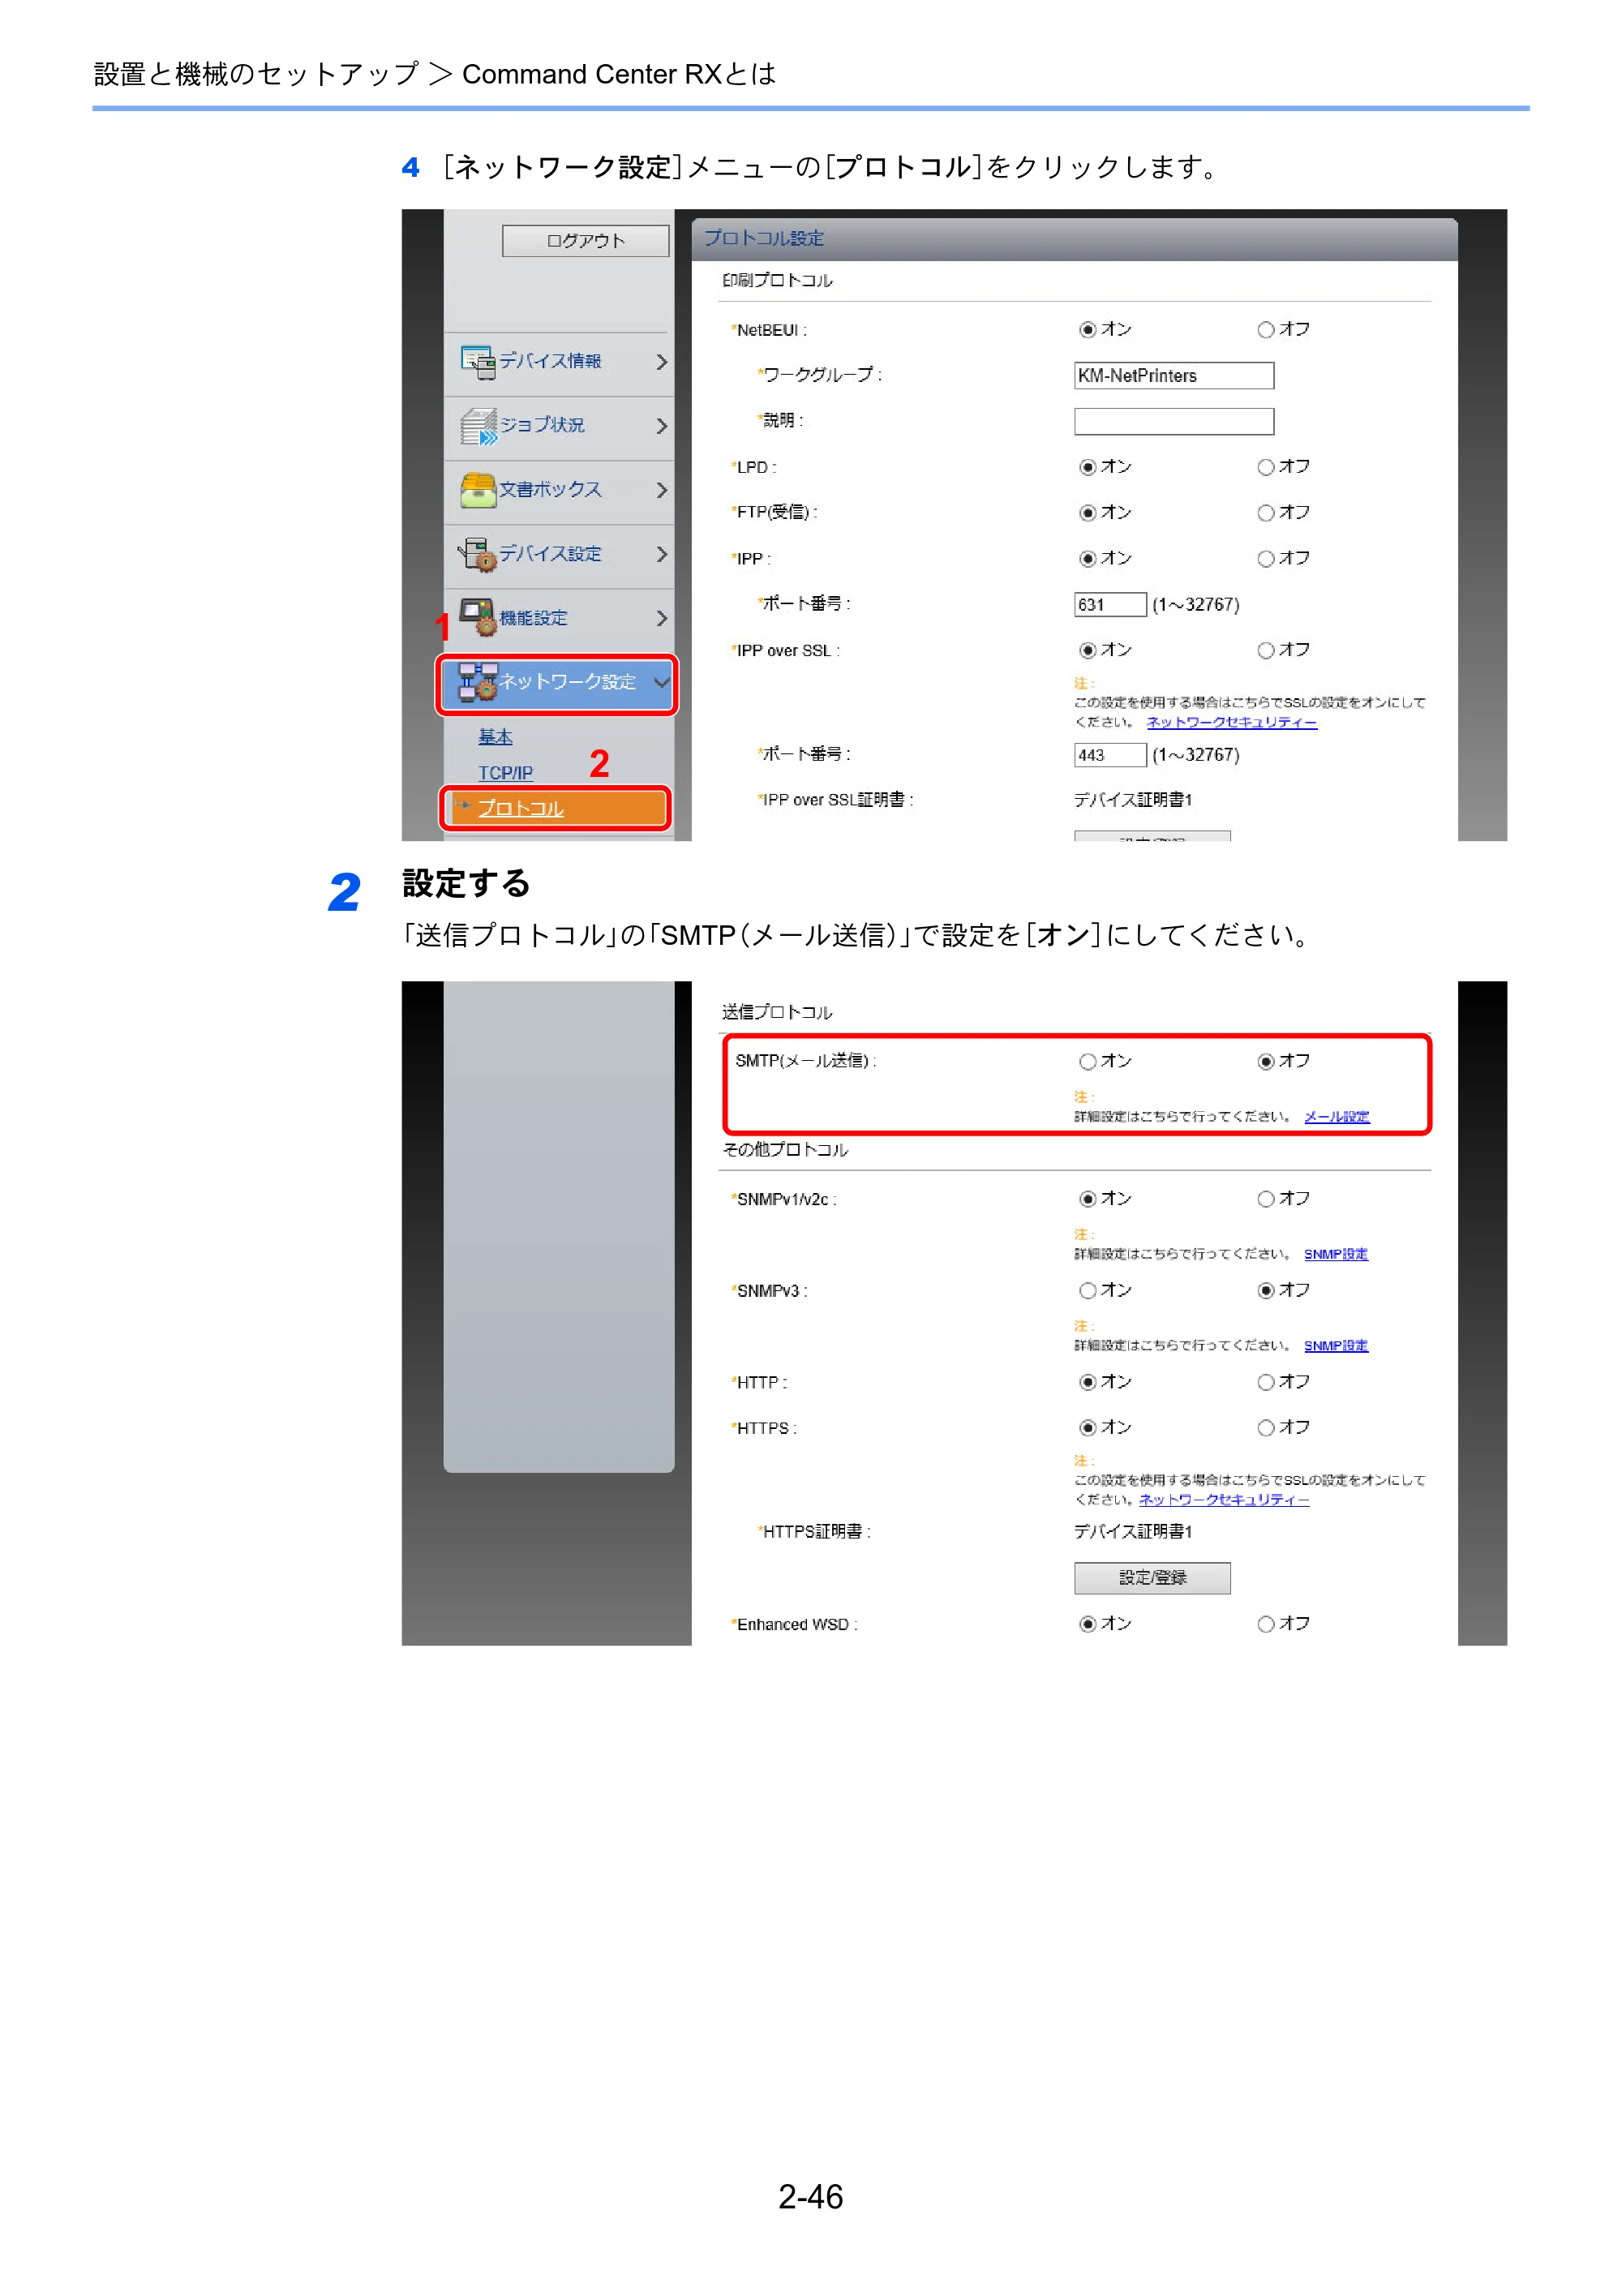The width and height of the screenshot is (1622, 2296).
Task: Open the プロトコル submenu item
Action: (520, 808)
